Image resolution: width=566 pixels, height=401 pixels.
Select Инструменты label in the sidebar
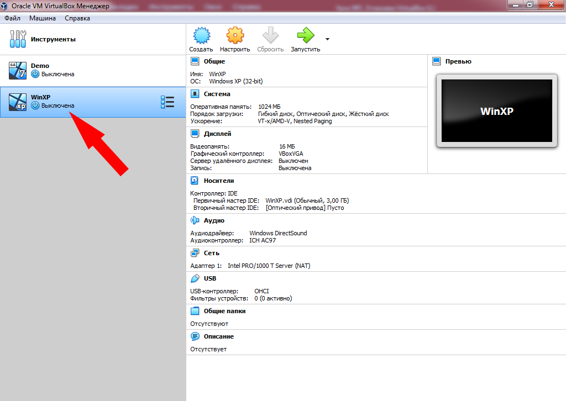(x=53, y=39)
